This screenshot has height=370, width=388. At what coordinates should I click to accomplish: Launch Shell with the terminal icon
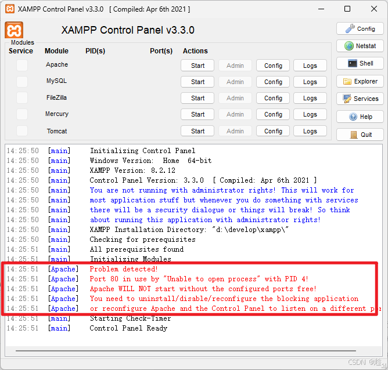pos(360,63)
